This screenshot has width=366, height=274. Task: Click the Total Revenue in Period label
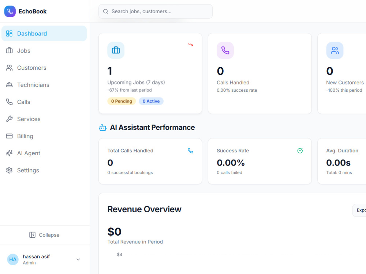point(135,242)
